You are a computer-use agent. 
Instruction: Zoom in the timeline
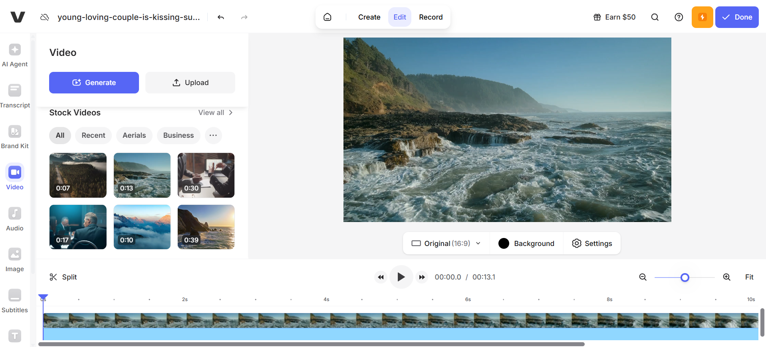[x=727, y=277]
